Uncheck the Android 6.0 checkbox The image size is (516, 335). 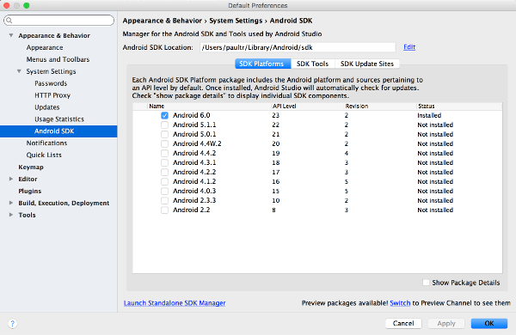164,115
